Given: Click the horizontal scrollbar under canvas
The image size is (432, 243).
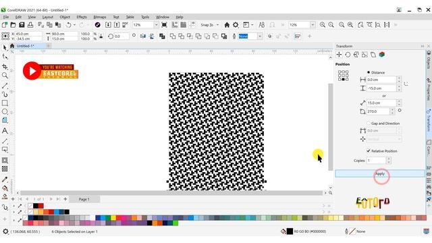Looking at the screenshot, I should point(171,193).
